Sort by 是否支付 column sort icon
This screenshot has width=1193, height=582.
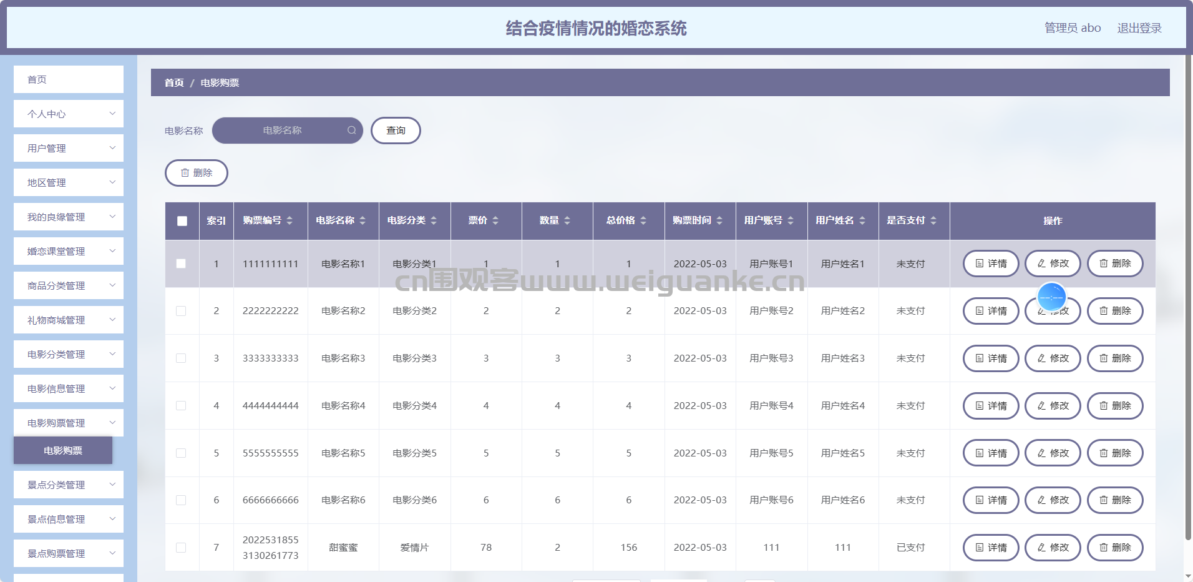point(933,220)
